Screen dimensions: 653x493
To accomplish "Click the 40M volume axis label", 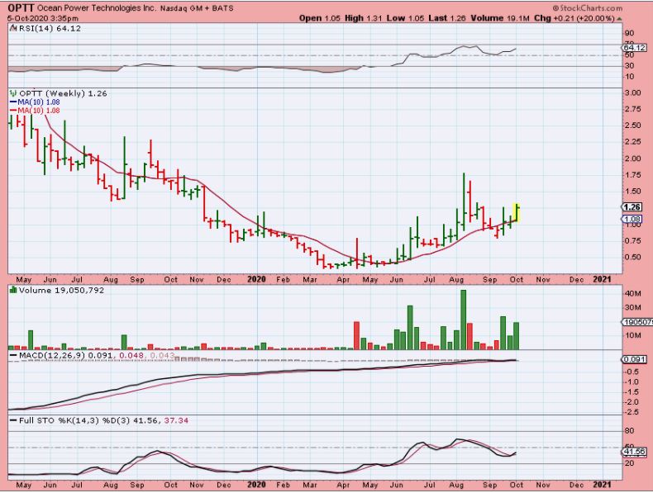I will [633, 294].
